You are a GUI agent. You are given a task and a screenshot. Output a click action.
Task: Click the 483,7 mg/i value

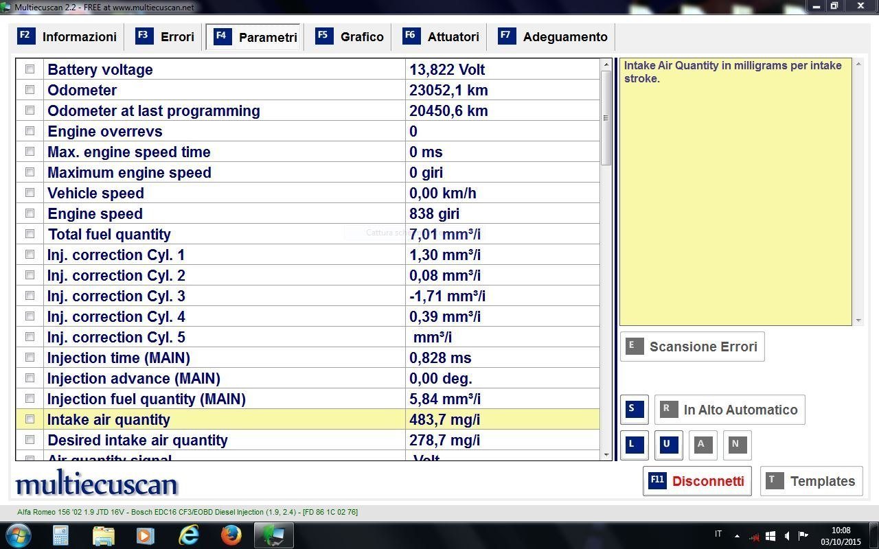click(x=444, y=419)
